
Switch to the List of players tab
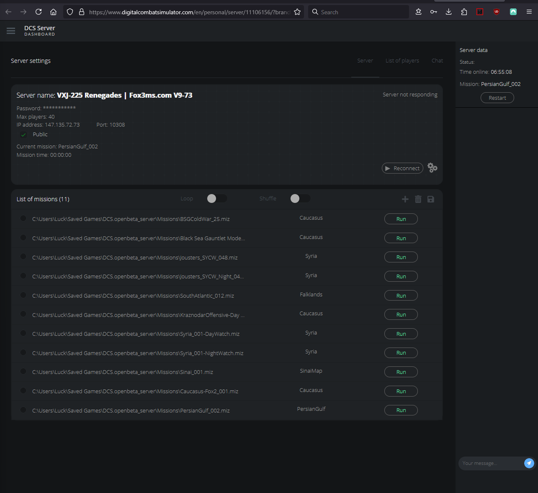(x=402, y=61)
